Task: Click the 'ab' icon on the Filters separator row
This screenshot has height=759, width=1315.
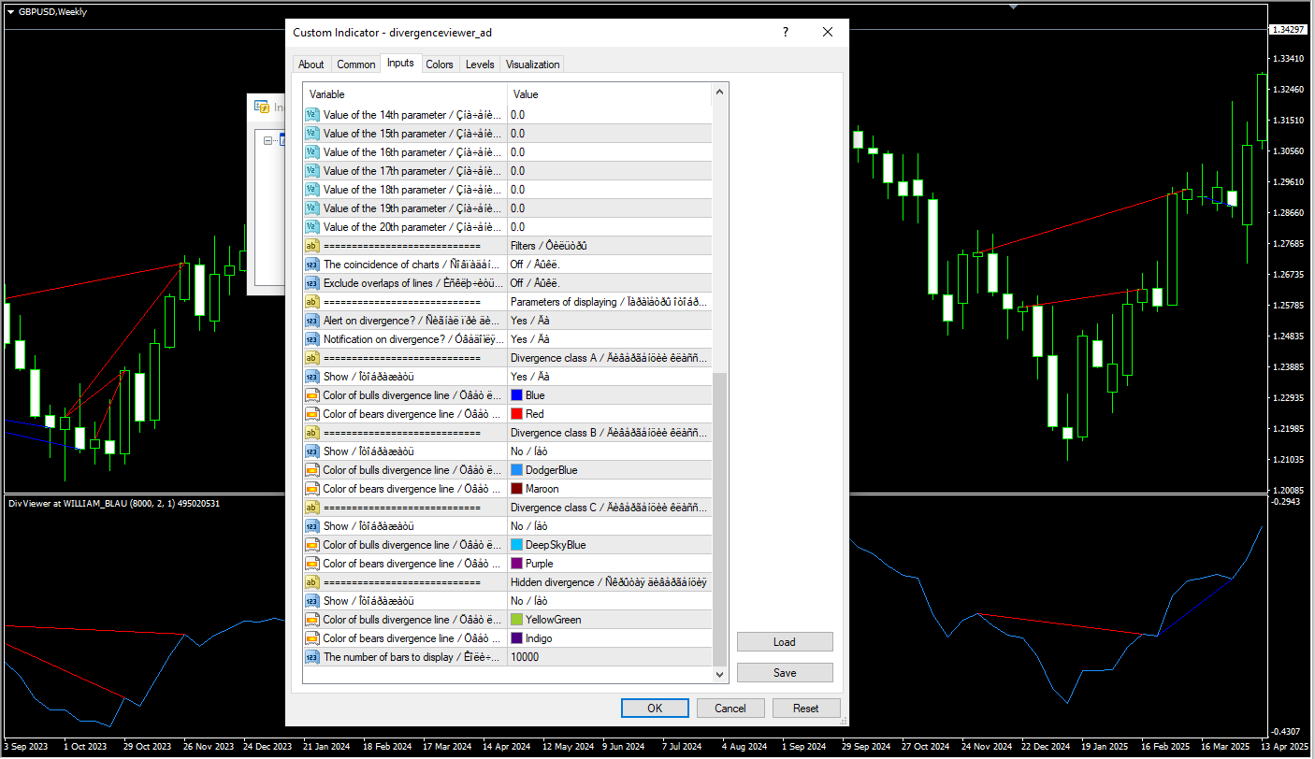Action: [311, 246]
